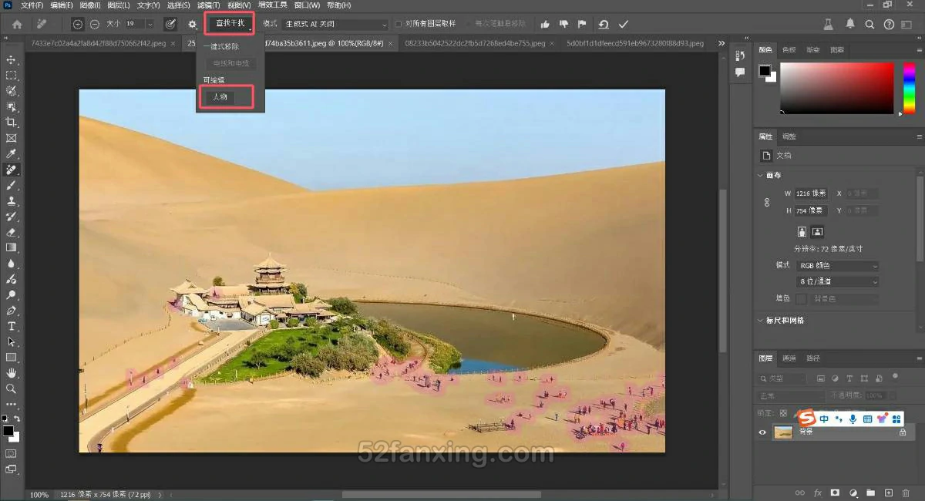The image size is (925, 501).
Task: Switch to the 路径 tab
Action: pyautogui.click(x=813, y=358)
